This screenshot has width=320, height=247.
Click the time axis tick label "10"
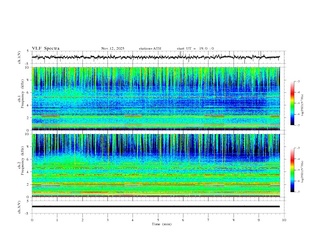(284, 220)
